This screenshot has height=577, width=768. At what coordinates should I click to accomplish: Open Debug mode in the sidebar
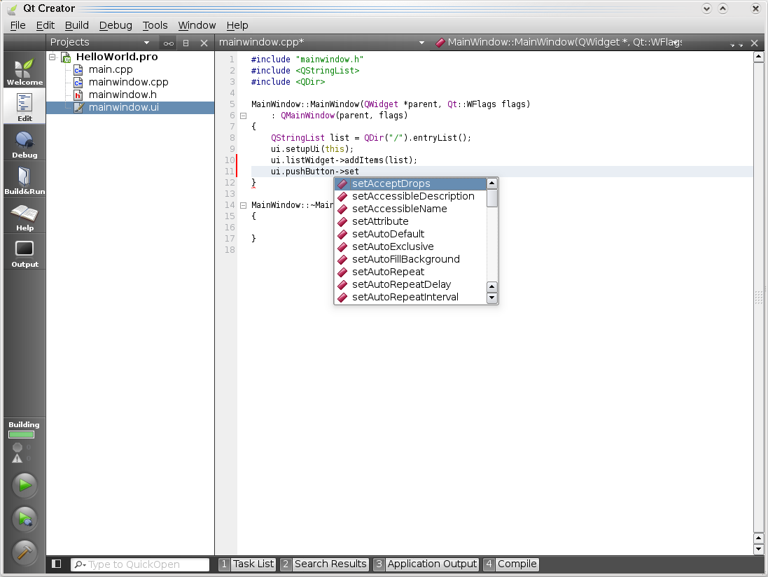25,143
